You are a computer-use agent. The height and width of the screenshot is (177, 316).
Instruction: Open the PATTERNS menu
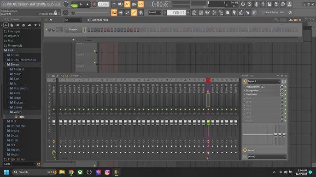tap(23, 4)
